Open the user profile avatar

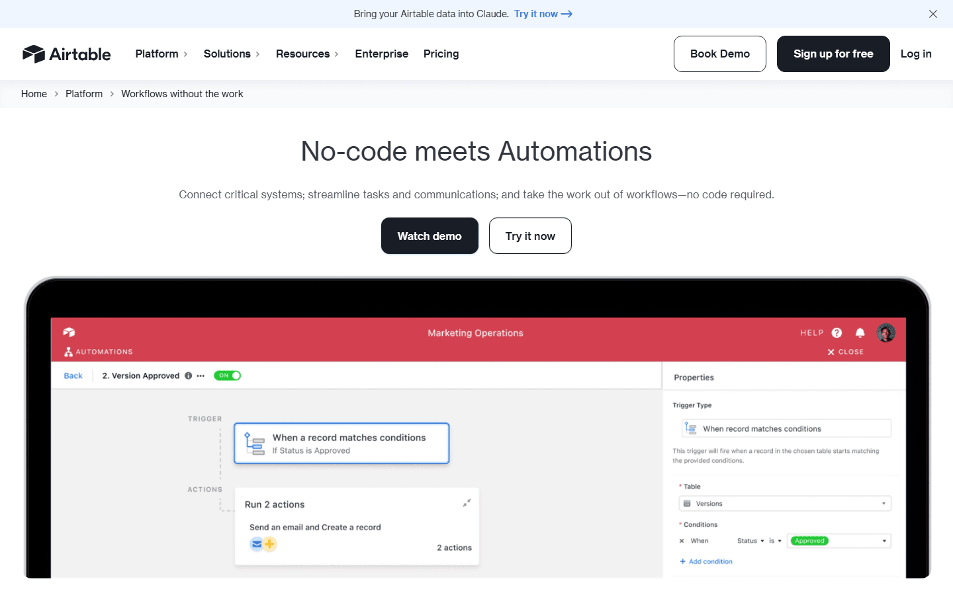coord(886,333)
